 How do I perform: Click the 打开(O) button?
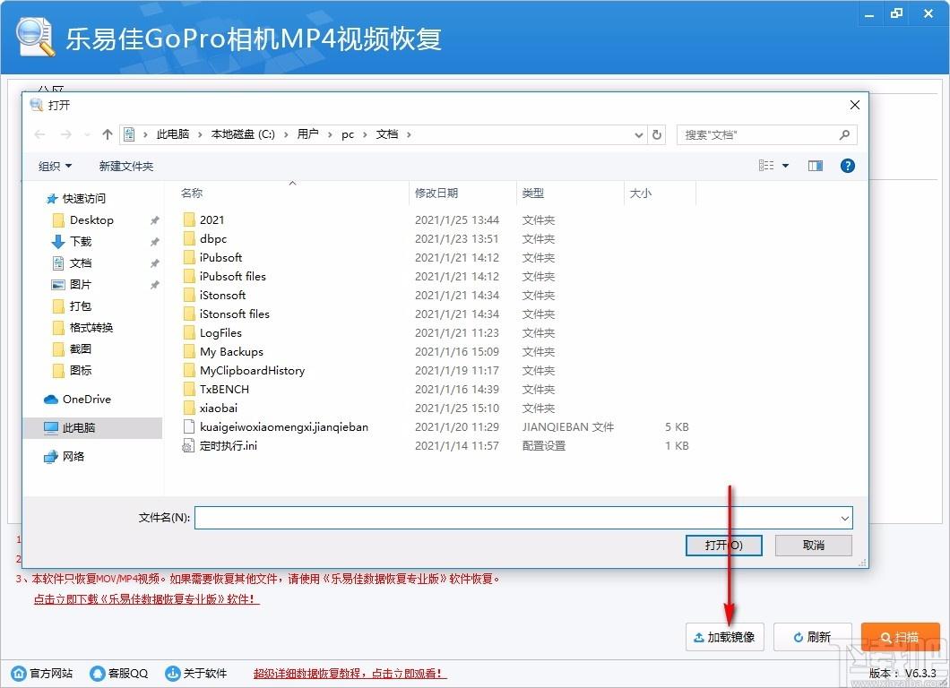723,545
